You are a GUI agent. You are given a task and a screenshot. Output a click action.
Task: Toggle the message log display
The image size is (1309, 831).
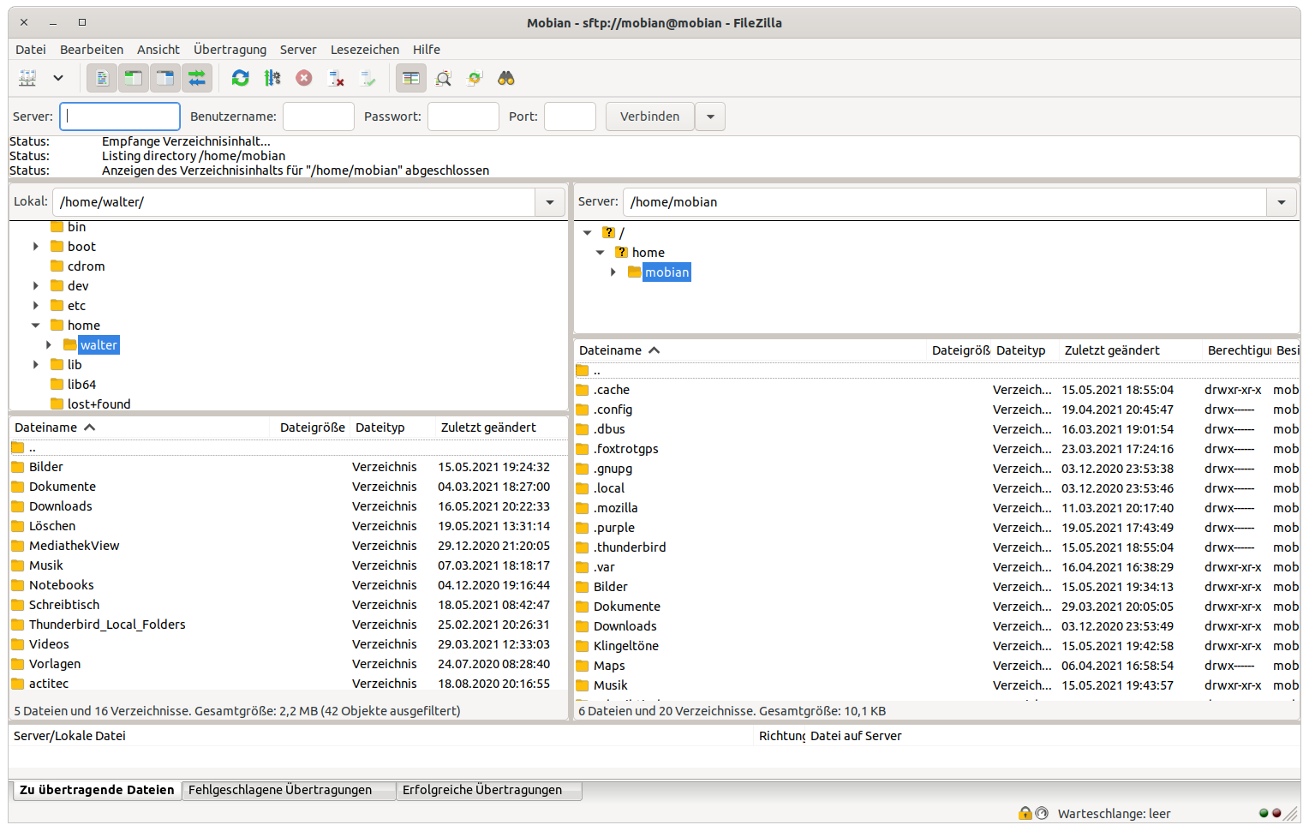point(102,78)
